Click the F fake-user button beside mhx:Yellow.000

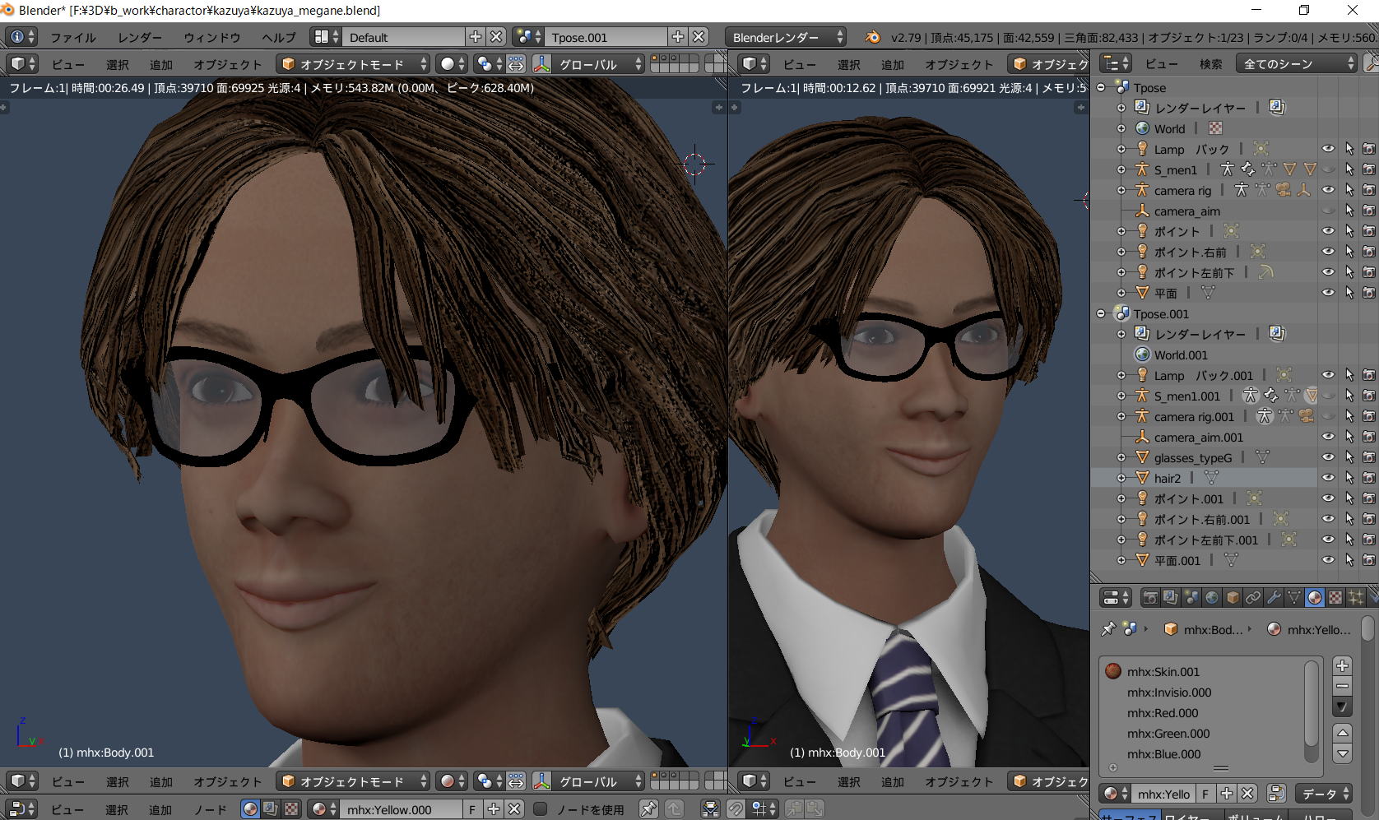472,809
